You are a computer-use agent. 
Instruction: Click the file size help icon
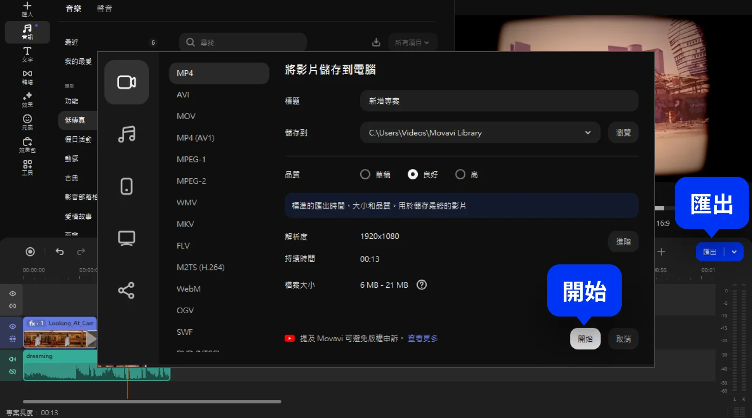pos(422,285)
